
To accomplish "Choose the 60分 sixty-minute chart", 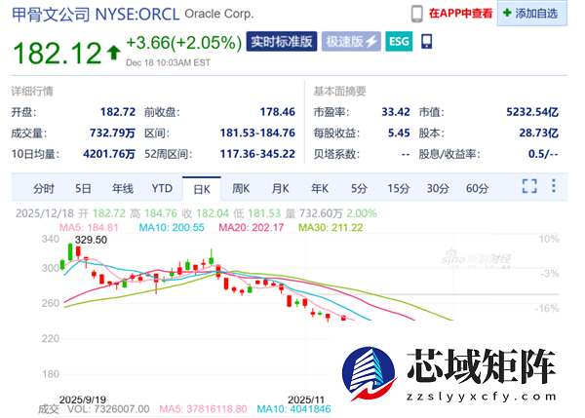I will (477, 187).
